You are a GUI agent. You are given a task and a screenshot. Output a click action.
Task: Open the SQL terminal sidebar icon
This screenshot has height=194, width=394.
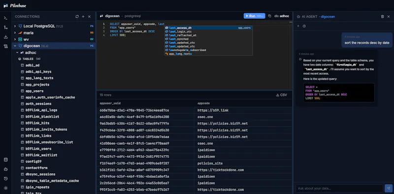5,18
